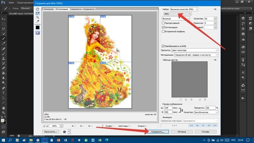Select the Type tool in Photoshop toolbar
This screenshot has height=143, width=254.
pyautogui.click(x=3, y=93)
